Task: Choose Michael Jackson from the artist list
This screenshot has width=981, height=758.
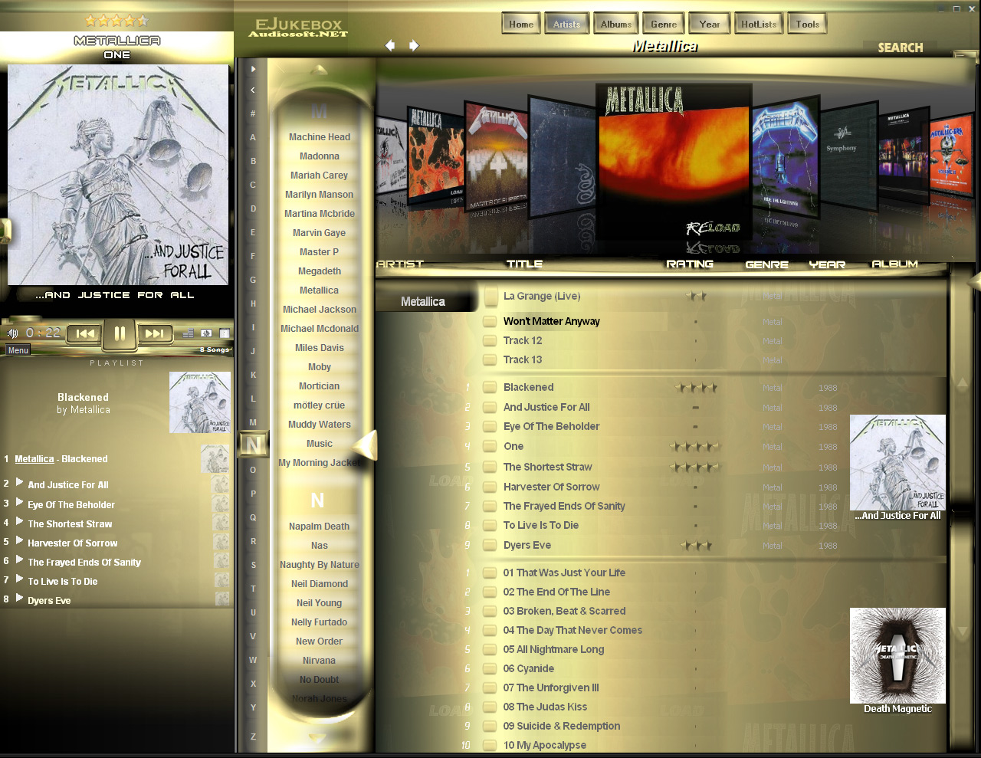Action: pos(320,310)
